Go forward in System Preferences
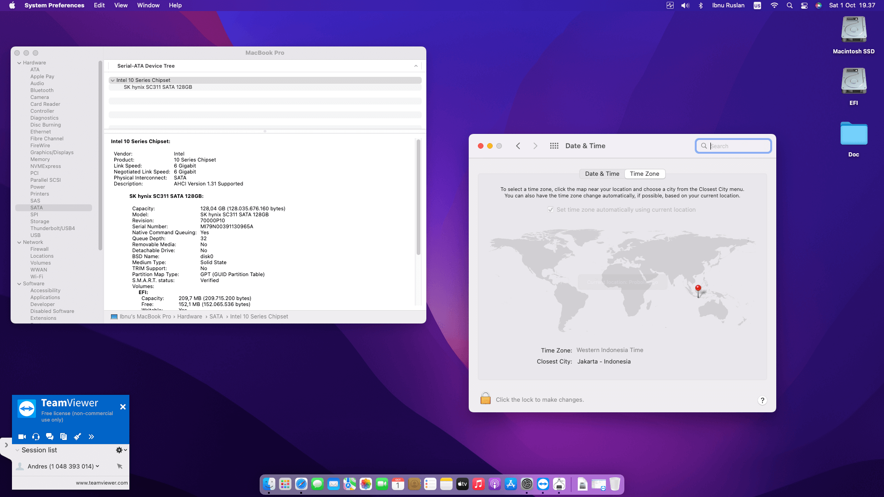This screenshot has width=884, height=497. click(x=535, y=146)
